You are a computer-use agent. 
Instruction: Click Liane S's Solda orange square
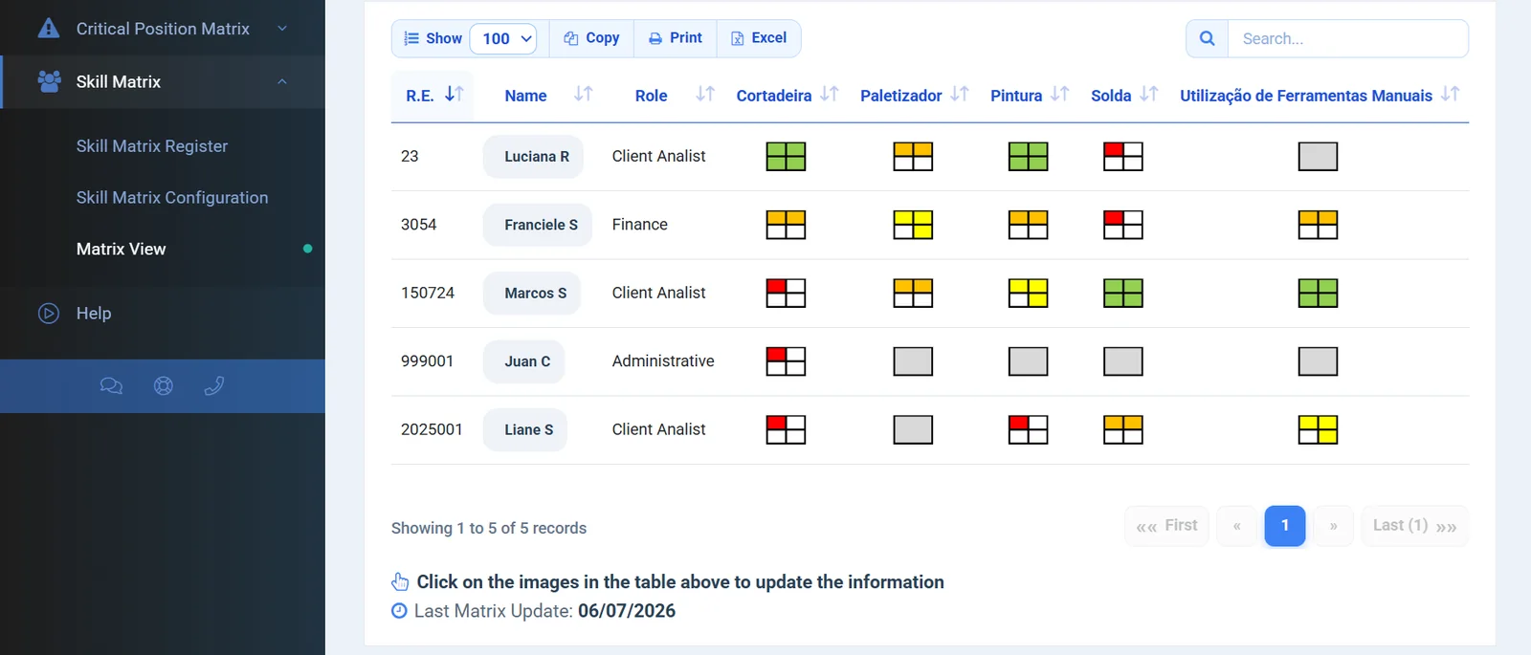(1123, 429)
